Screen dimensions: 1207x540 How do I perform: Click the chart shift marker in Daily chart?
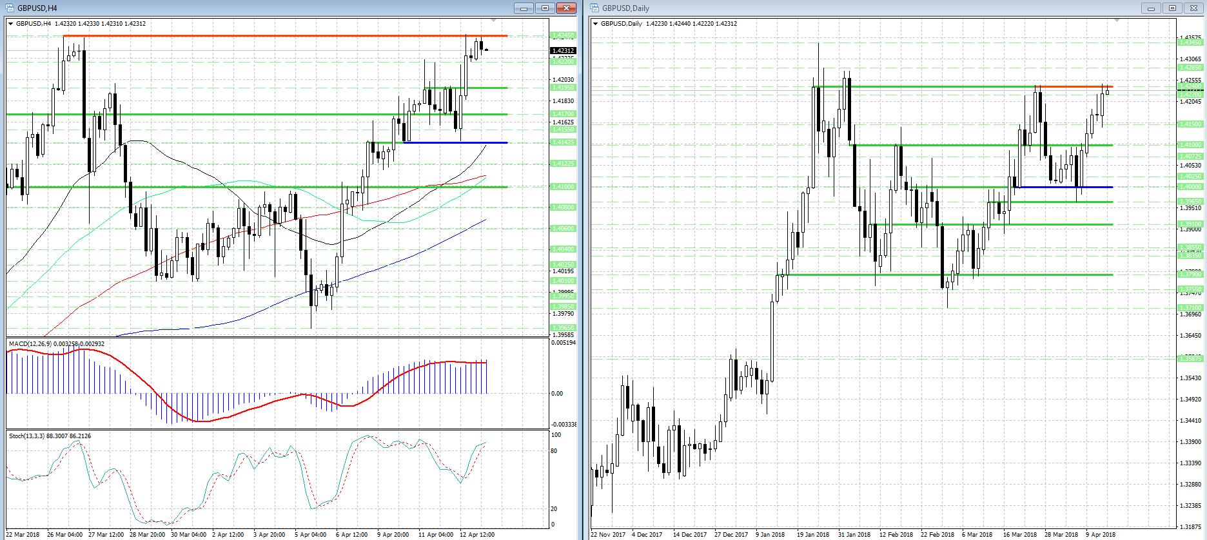tap(1117, 20)
